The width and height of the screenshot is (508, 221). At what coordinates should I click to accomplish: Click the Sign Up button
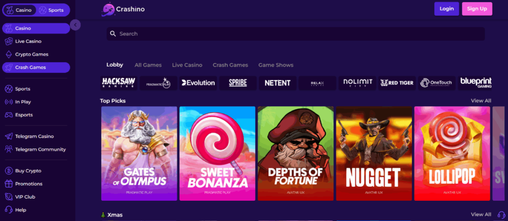pos(477,9)
